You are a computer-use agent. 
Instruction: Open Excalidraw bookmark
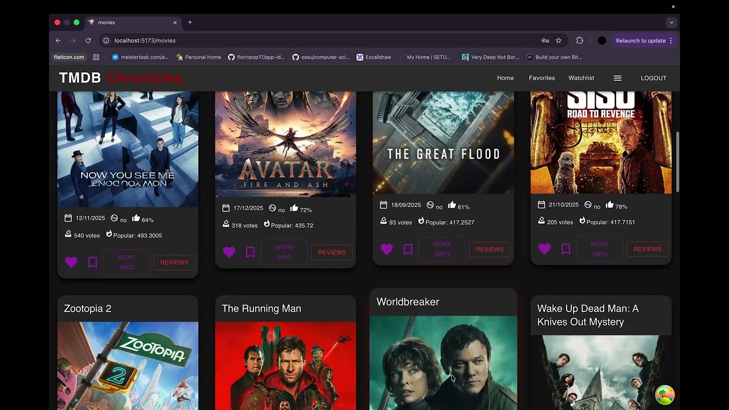pyautogui.click(x=374, y=57)
